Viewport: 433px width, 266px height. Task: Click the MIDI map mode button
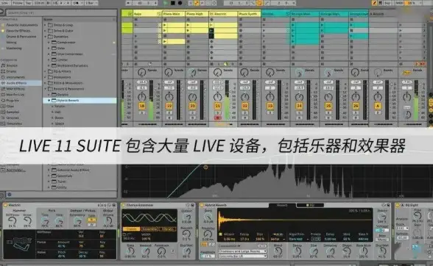tap(400, 3)
